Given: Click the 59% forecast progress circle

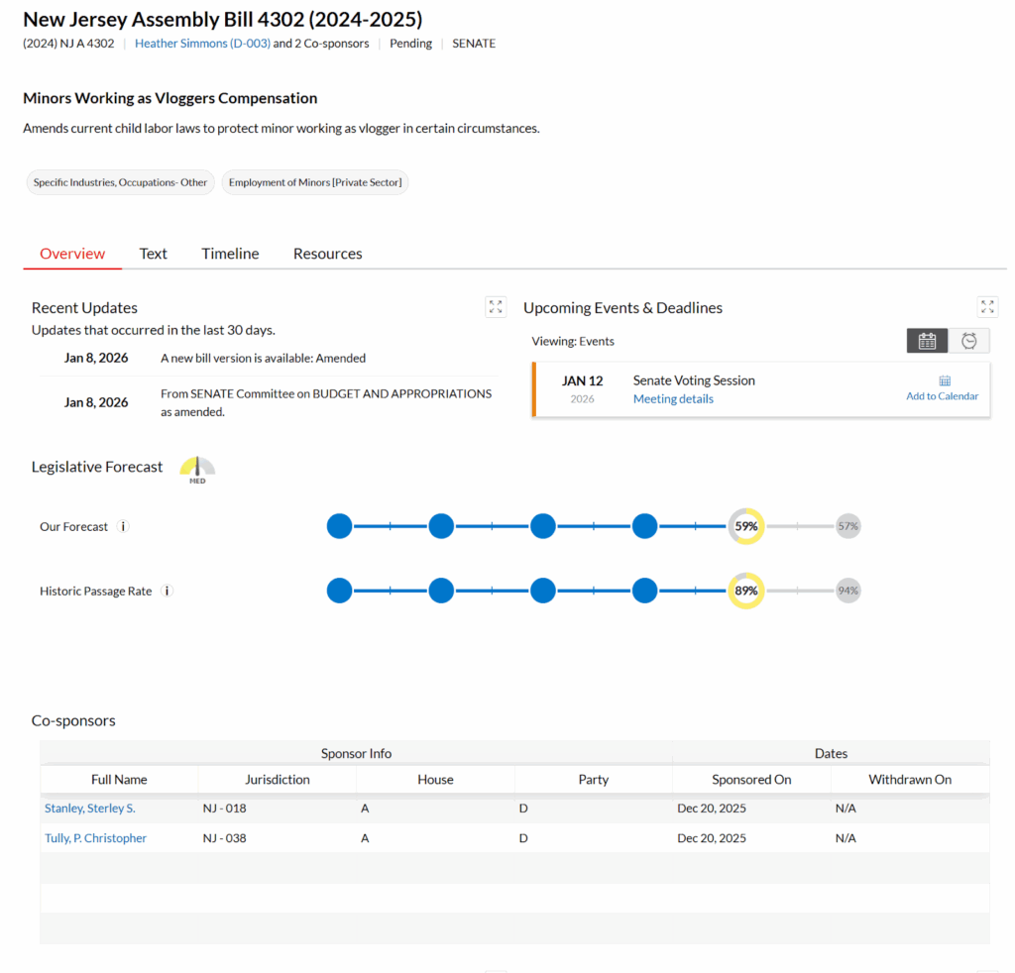Looking at the screenshot, I should pyautogui.click(x=746, y=527).
